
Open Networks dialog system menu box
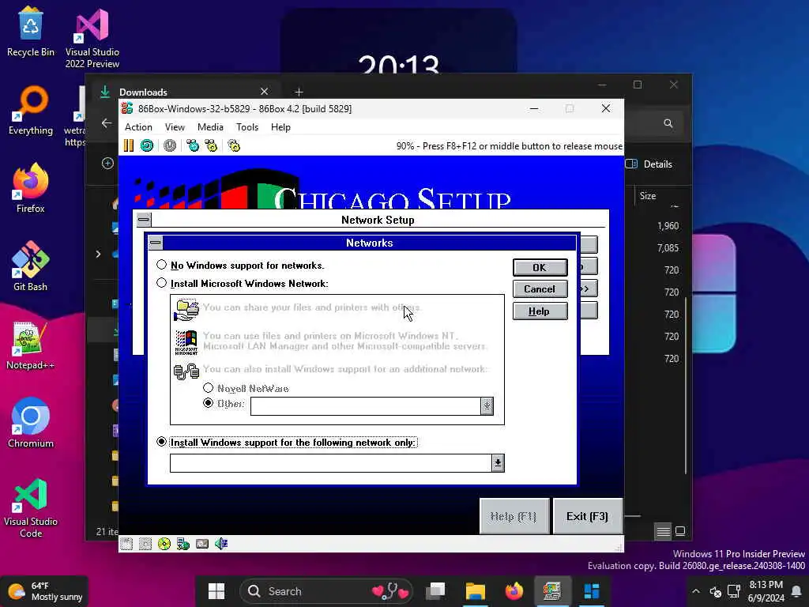[156, 243]
